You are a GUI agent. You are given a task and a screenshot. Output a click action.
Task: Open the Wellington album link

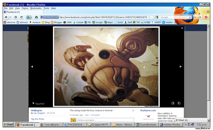coord(36,110)
